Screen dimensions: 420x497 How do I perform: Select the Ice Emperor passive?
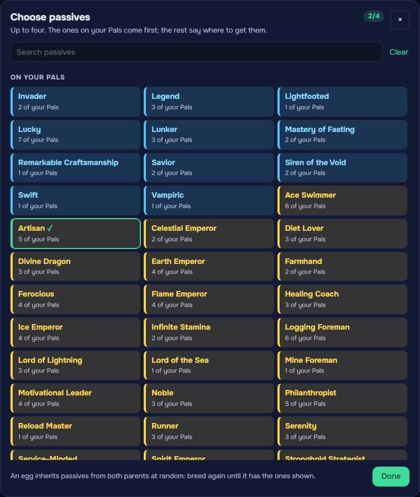(76, 332)
